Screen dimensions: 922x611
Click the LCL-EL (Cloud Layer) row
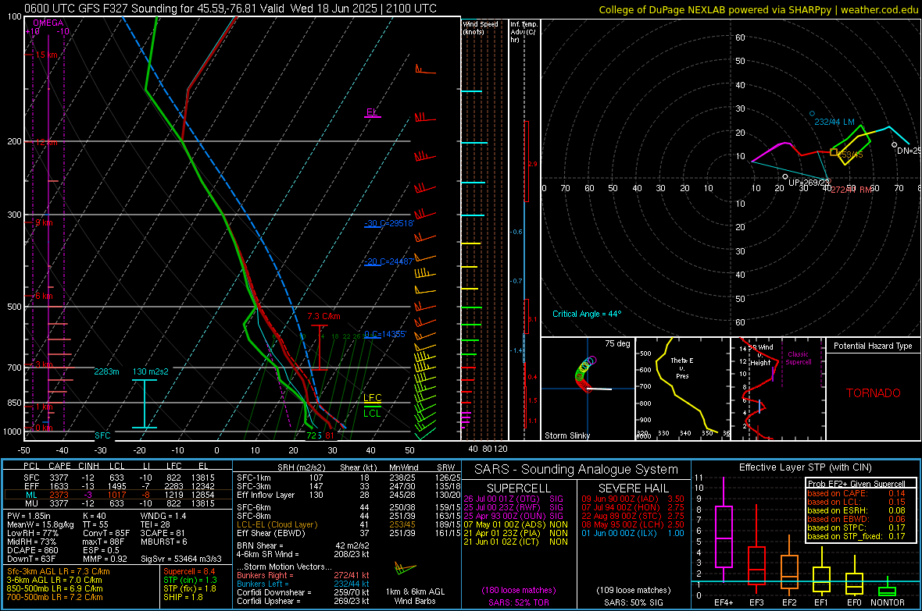(x=348, y=524)
